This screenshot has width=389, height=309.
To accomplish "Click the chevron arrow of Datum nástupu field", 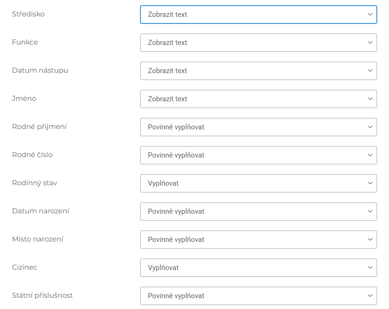I will coord(370,71).
